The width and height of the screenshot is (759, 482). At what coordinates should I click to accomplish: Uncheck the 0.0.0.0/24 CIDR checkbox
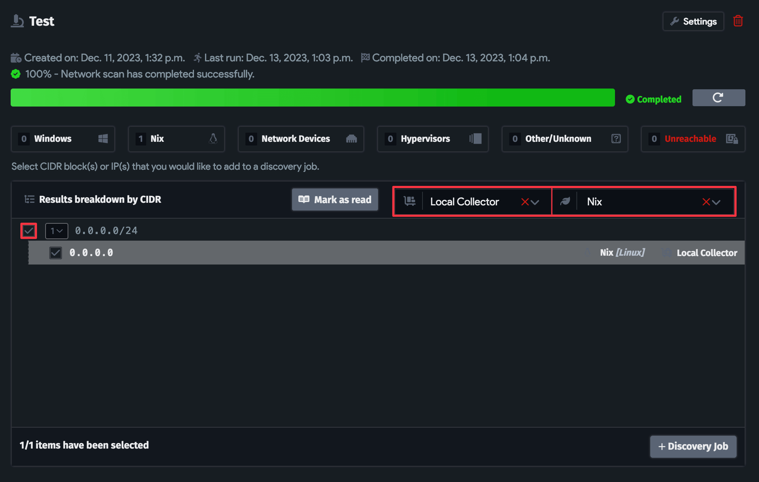click(x=29, y=231)
